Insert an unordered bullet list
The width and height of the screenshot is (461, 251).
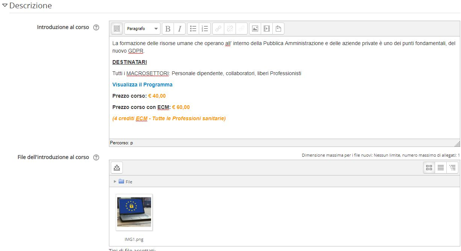pos(193,29)
